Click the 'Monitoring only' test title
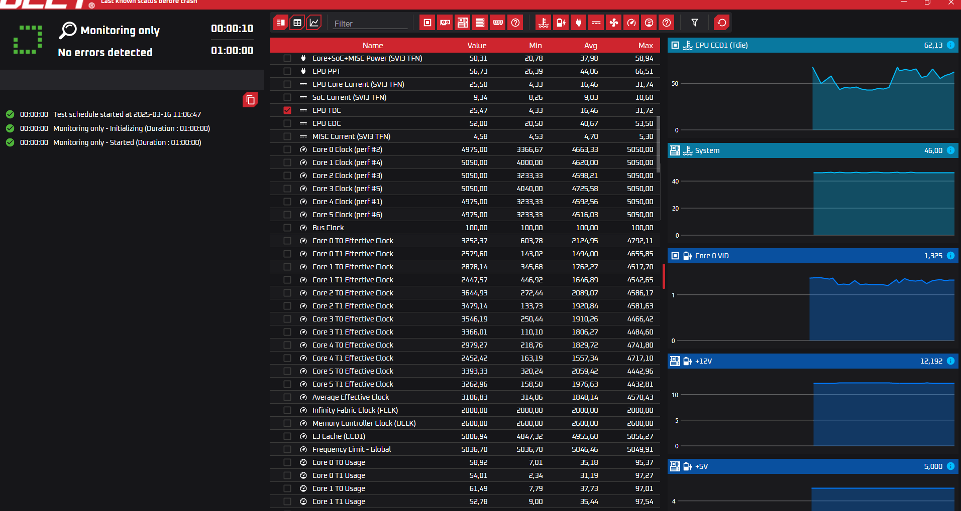This screenshot has height=511, width=961. coord(120,31)
